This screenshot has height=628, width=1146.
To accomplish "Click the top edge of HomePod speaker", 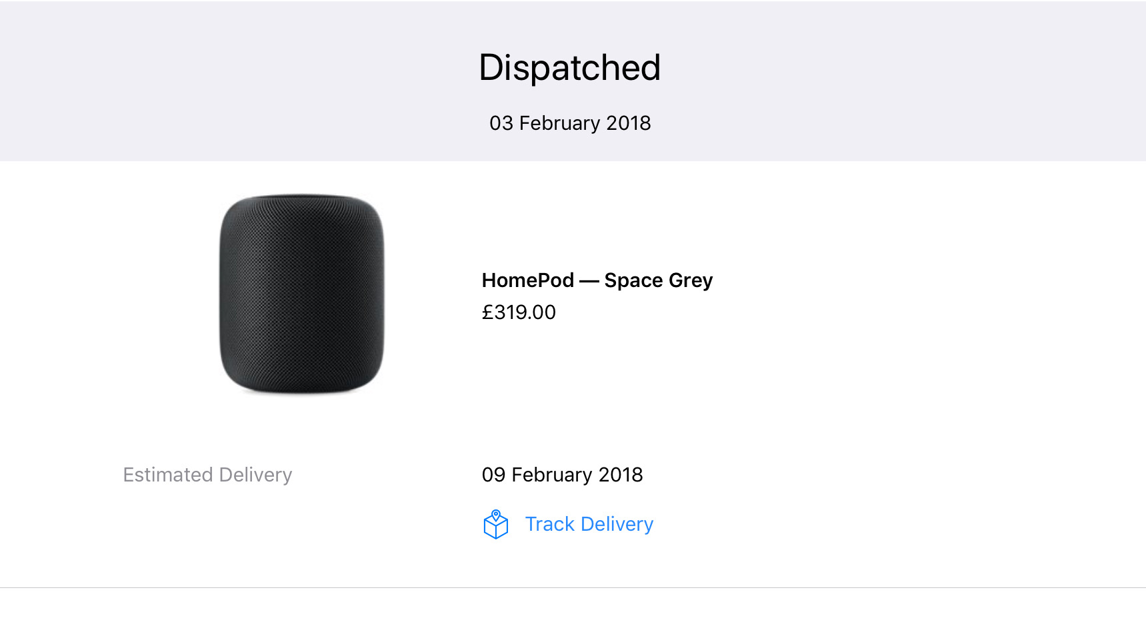I will [302, 197].
